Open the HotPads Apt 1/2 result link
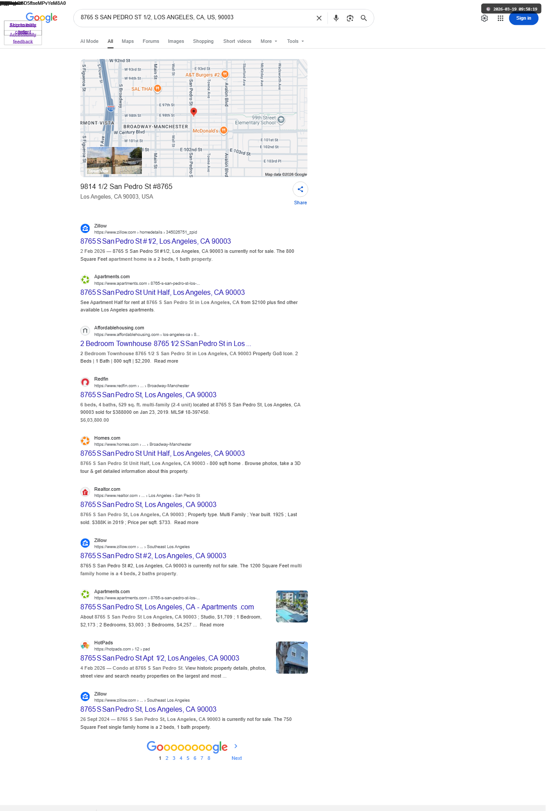This screenshot has width=552, height=811. tap(160, 658)
